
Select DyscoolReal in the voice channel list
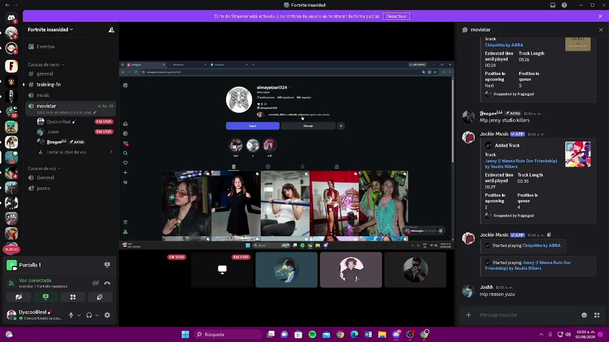pyautogui.click(x=71, y=122)
